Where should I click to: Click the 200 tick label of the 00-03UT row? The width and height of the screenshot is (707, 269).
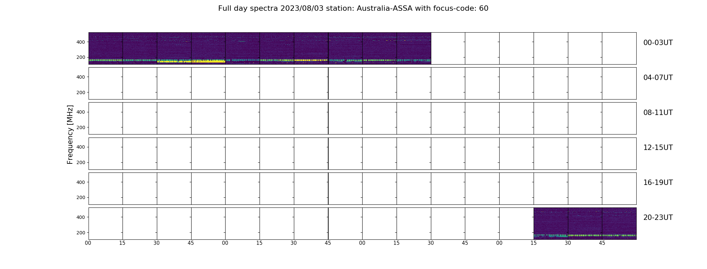pos(81,57)
